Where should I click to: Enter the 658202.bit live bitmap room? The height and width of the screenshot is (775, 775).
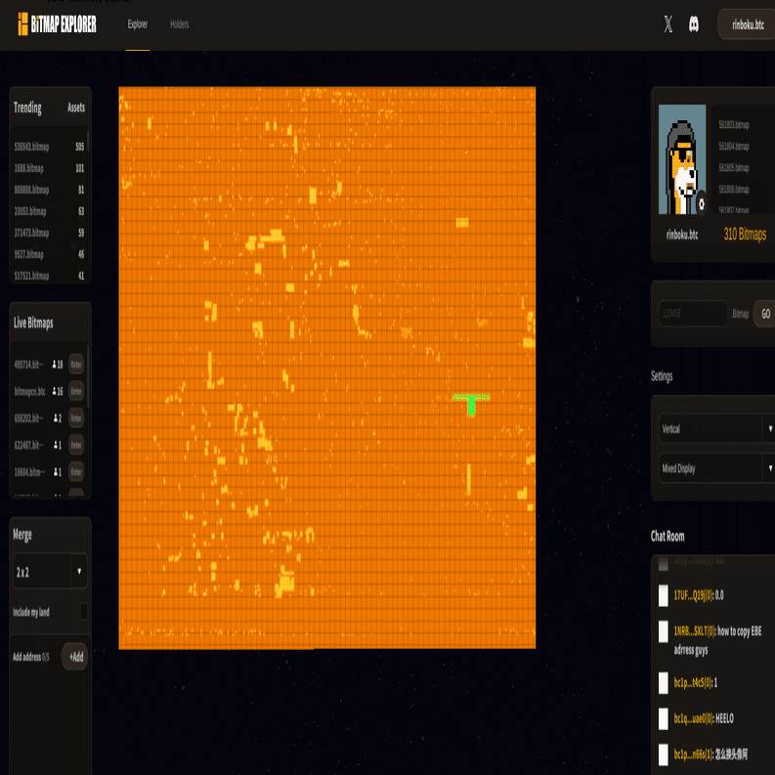(x=76, y=417)
